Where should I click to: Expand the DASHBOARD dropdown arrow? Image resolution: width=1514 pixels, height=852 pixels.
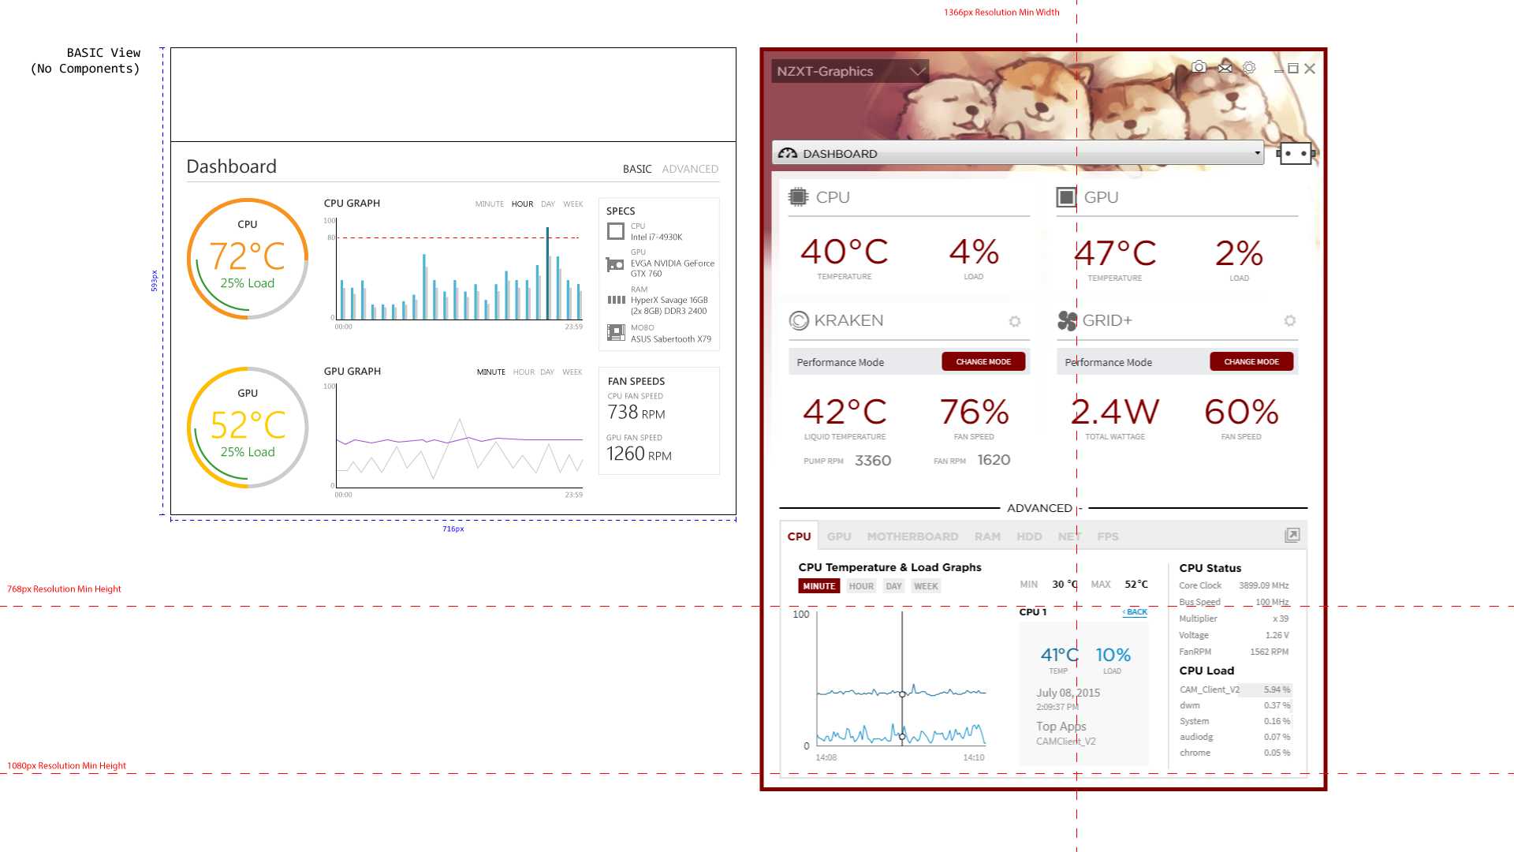point(1257,153)
